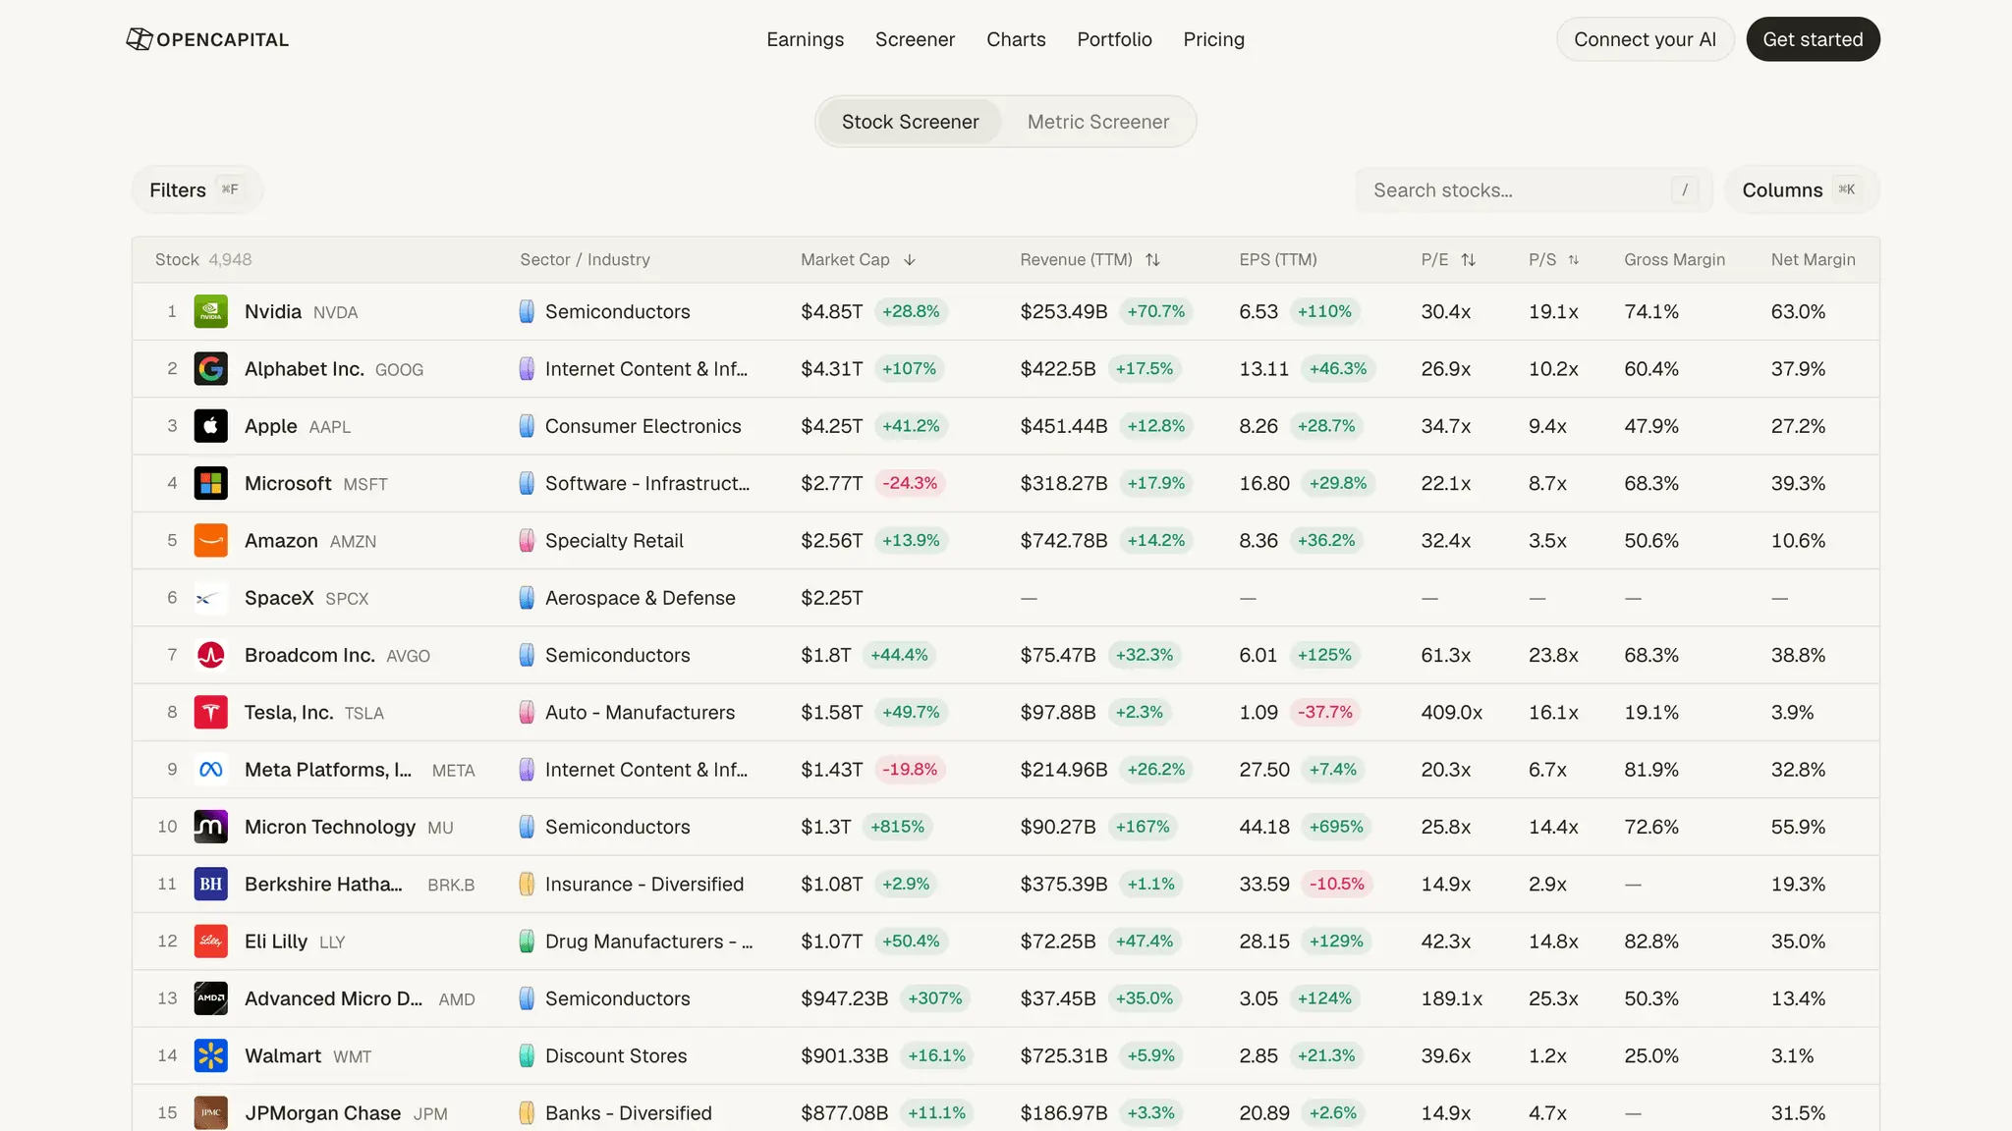
Task: Click the Sector / Industry column header
Action: [x=585, y=260]
